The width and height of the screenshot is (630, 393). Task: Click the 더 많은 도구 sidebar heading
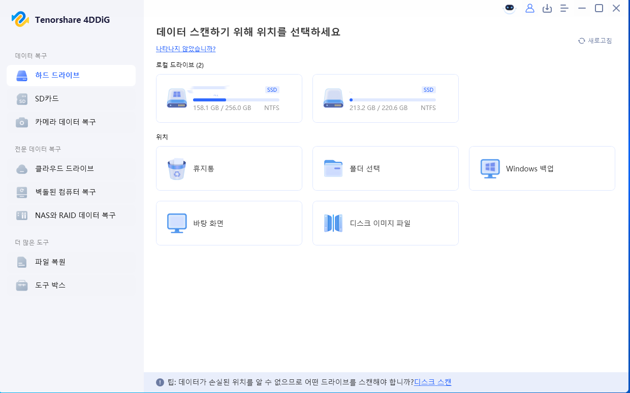point(32,242)
